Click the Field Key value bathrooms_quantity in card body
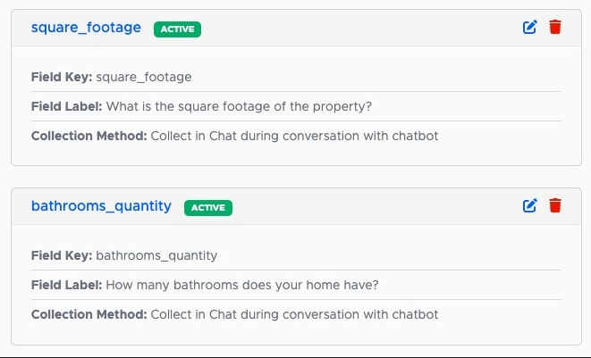This screenshot has width=591, height=358. tap(156, 256)
